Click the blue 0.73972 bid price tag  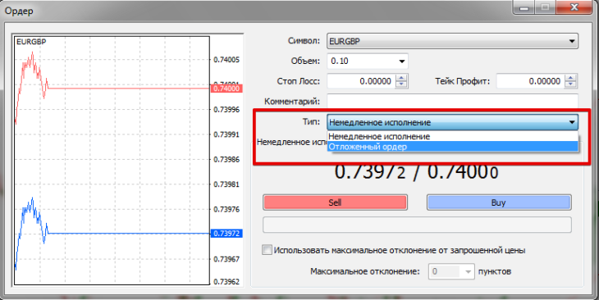[x=226, y=234]
